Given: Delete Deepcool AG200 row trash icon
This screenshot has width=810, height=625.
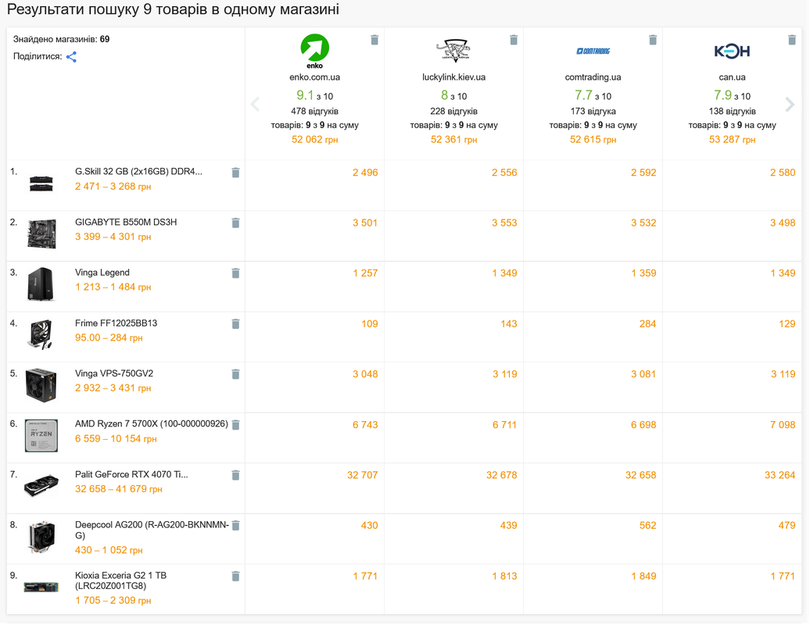Looking at the screenshot, I should coord(235,526).
